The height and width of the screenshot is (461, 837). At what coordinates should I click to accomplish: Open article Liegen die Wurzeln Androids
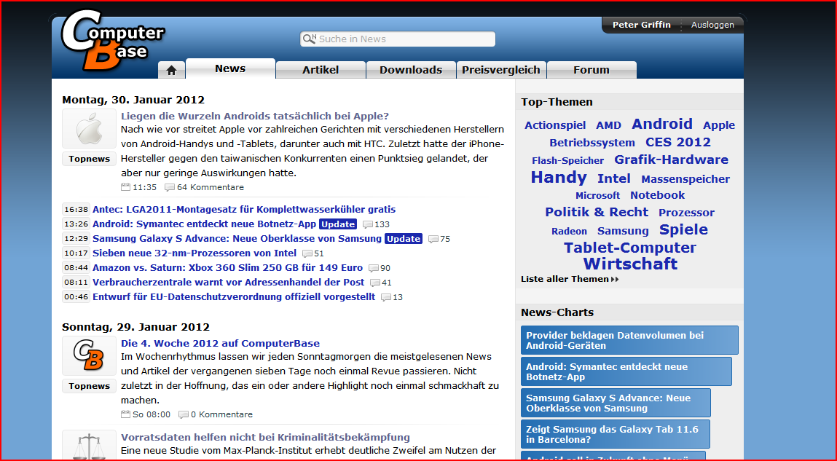click(255, 116)
